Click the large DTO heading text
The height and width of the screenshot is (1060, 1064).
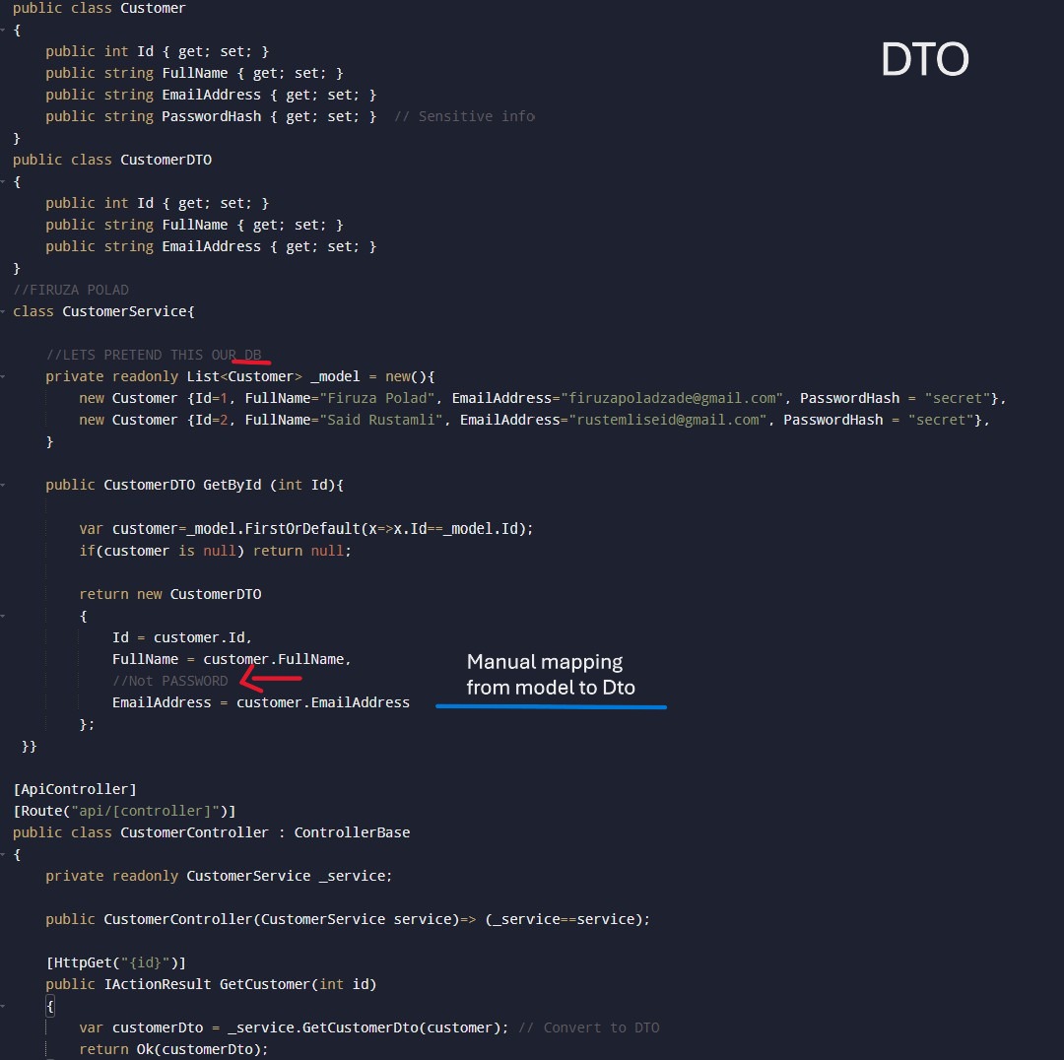point(924,61)
